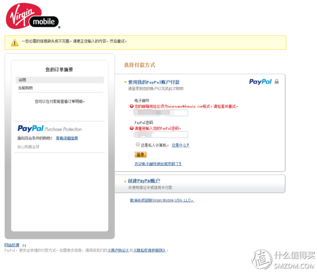Click the yellow 登录 button

click(x=141, y=155)
